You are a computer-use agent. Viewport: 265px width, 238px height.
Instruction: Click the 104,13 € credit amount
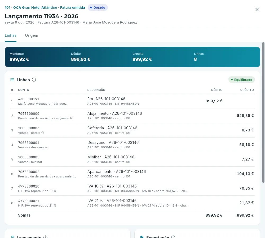(245, 174)
